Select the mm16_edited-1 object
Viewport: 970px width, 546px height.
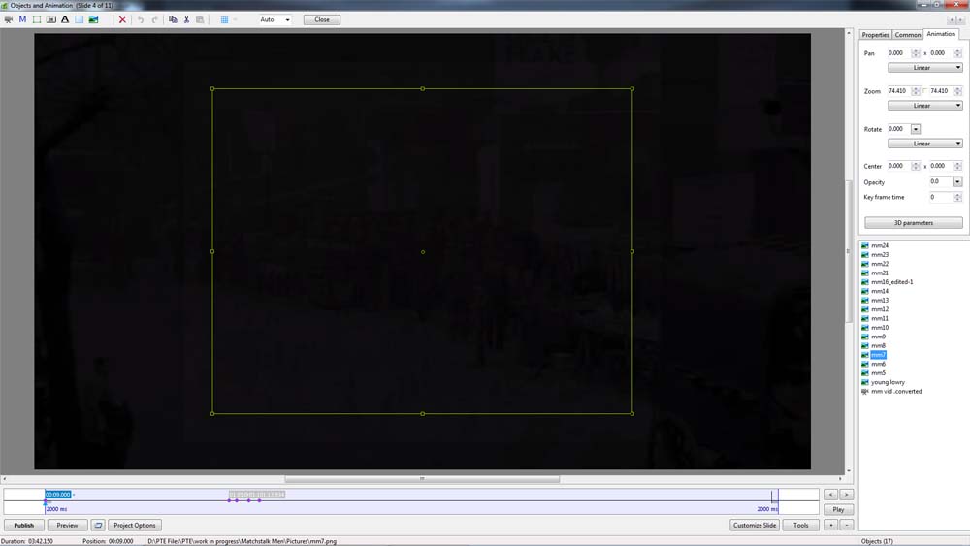coord(892,282)
